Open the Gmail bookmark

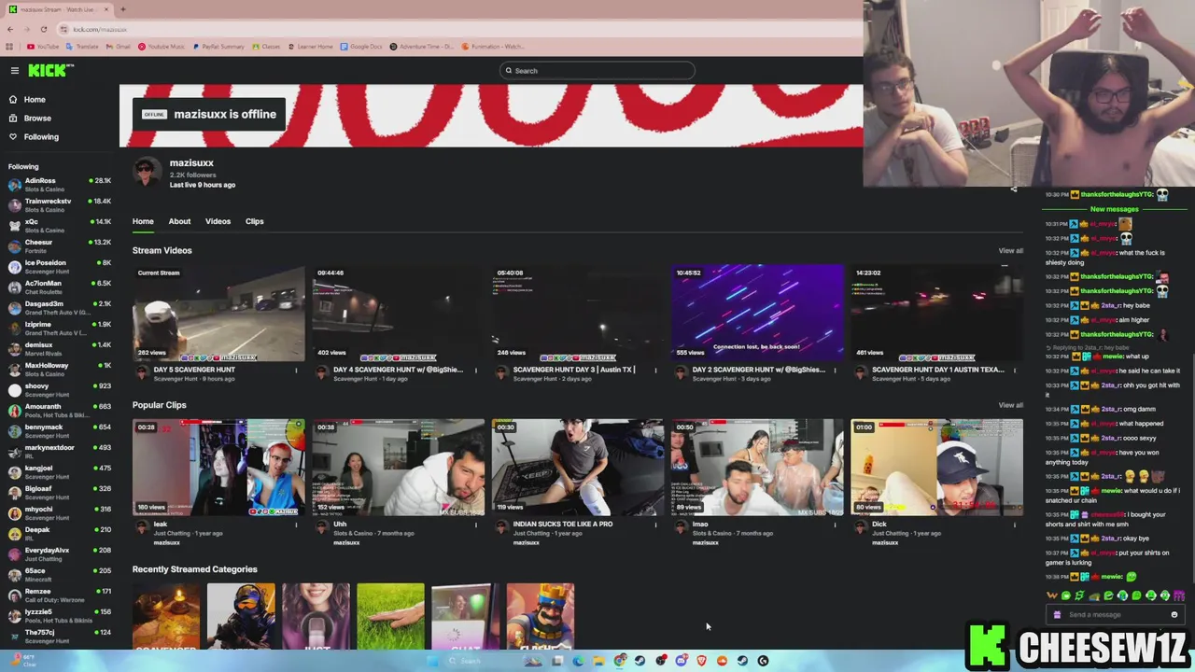point(119,47)
